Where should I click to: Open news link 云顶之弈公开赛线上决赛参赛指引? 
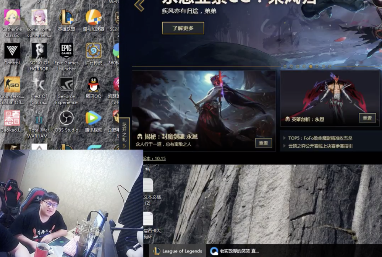[x=320, y=146]
